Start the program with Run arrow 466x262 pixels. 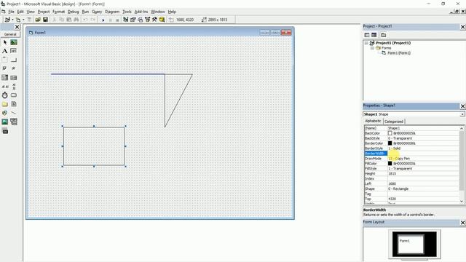coord(103,20)
